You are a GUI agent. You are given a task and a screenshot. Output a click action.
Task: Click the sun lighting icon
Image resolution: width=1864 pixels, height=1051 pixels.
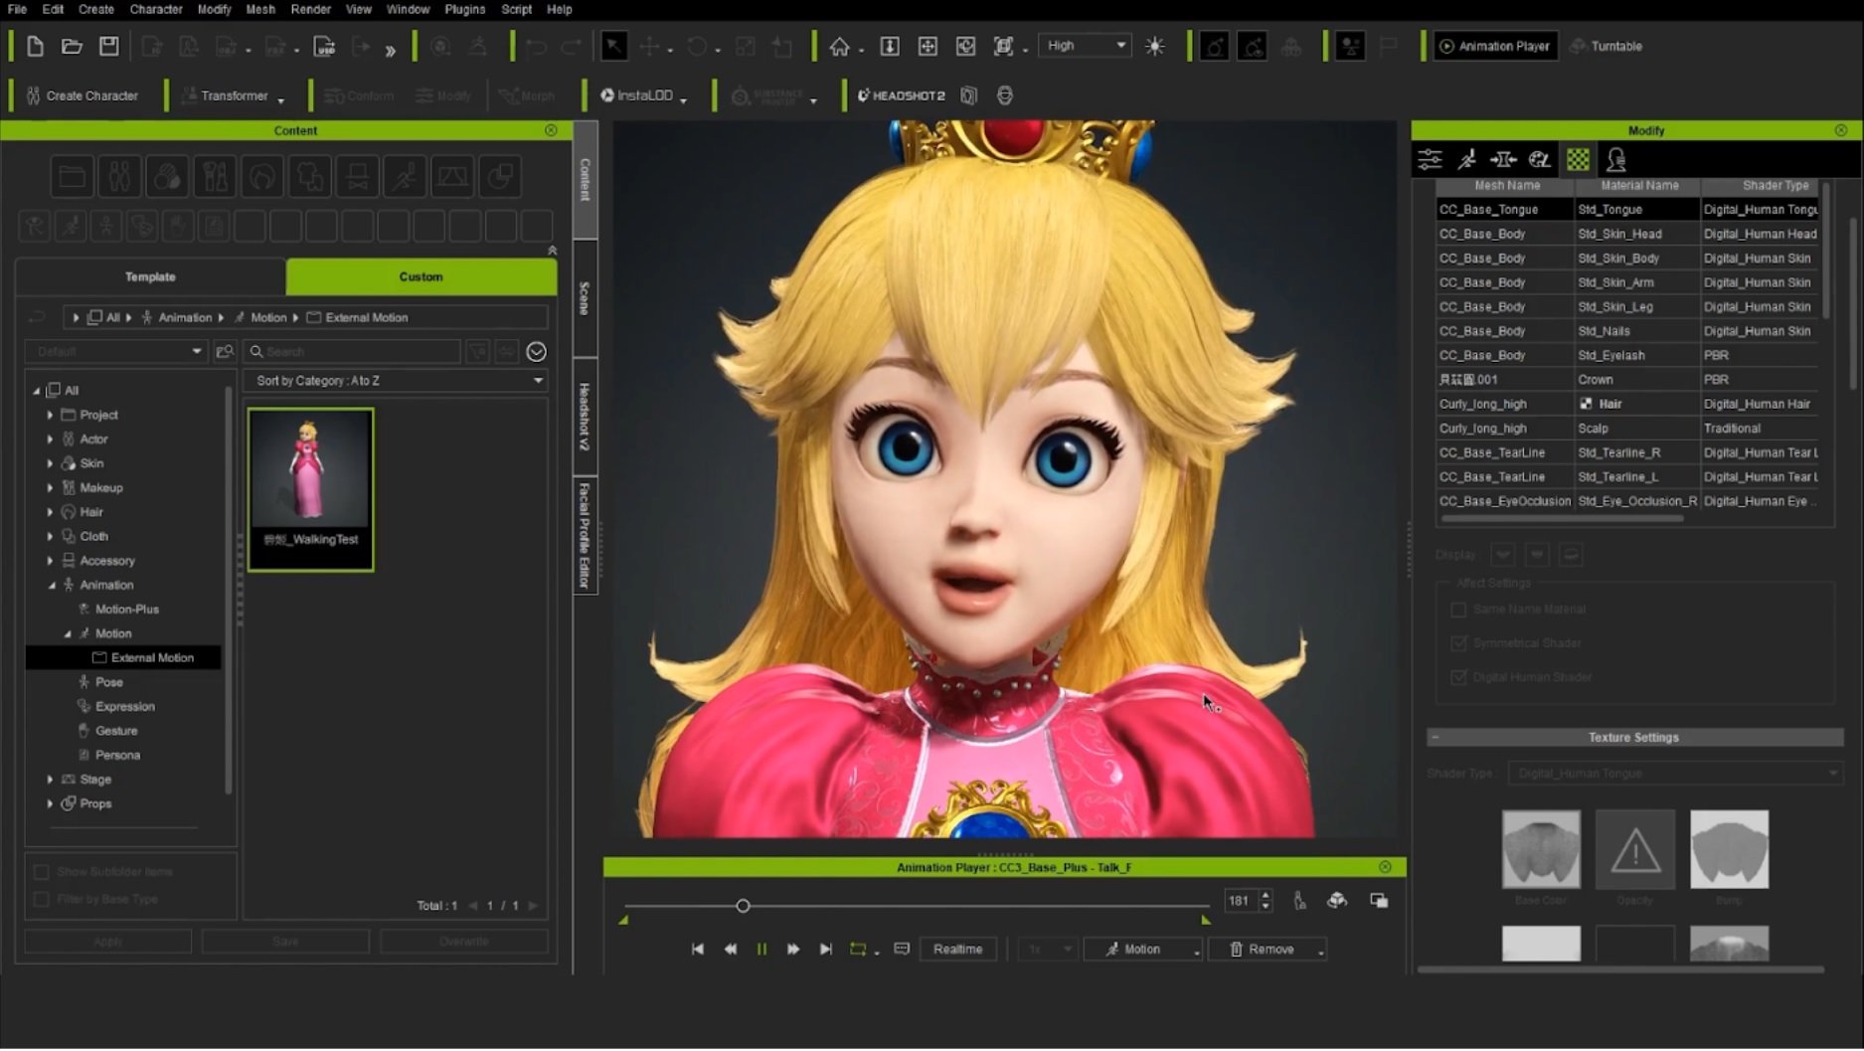(x=1154, y=46)
